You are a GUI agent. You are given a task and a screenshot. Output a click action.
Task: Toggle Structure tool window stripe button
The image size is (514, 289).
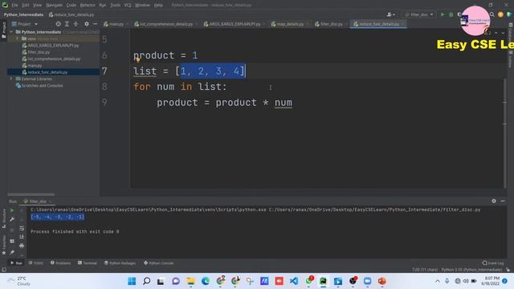coord(4,218)
